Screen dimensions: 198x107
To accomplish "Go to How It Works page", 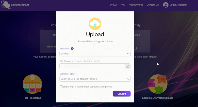I will [136, 5].
